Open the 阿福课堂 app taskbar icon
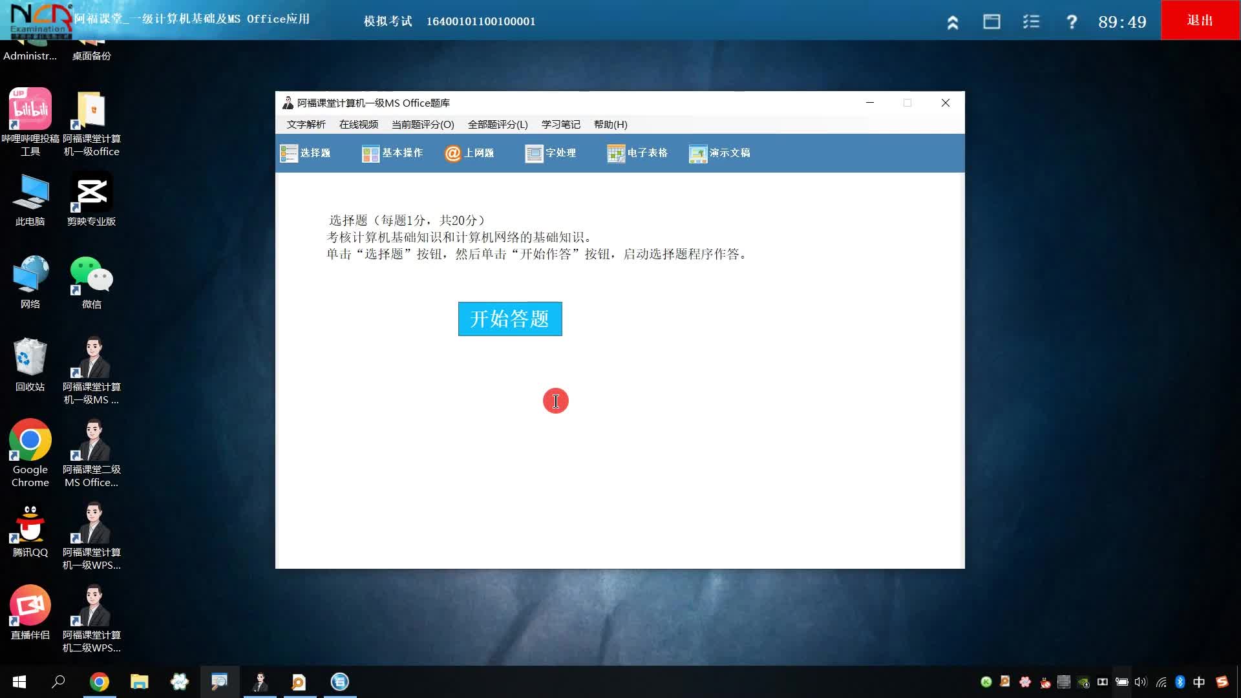This screenshot has width=1241, height=698. coord(260,682)
